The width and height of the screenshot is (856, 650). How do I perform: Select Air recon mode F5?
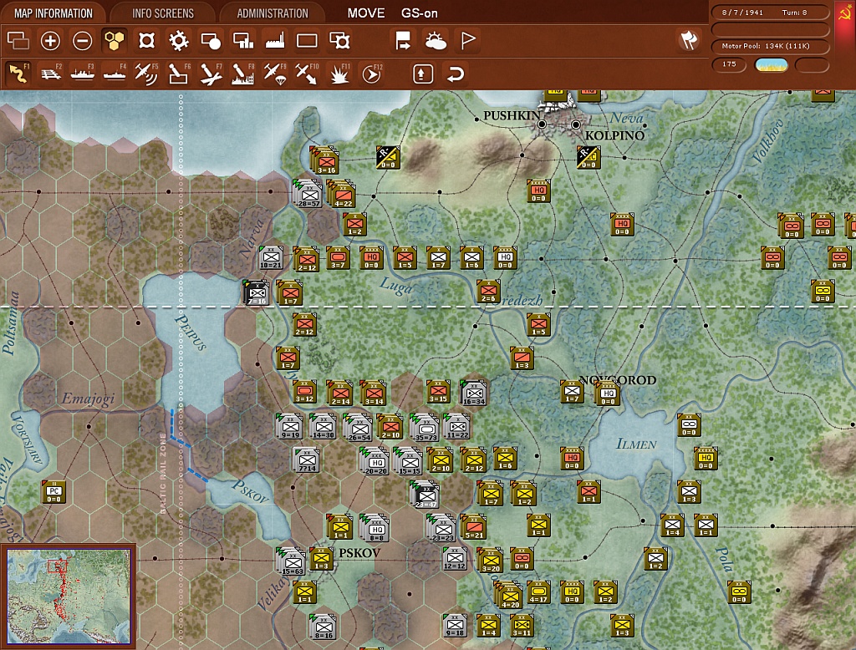(x=146, y=74)
